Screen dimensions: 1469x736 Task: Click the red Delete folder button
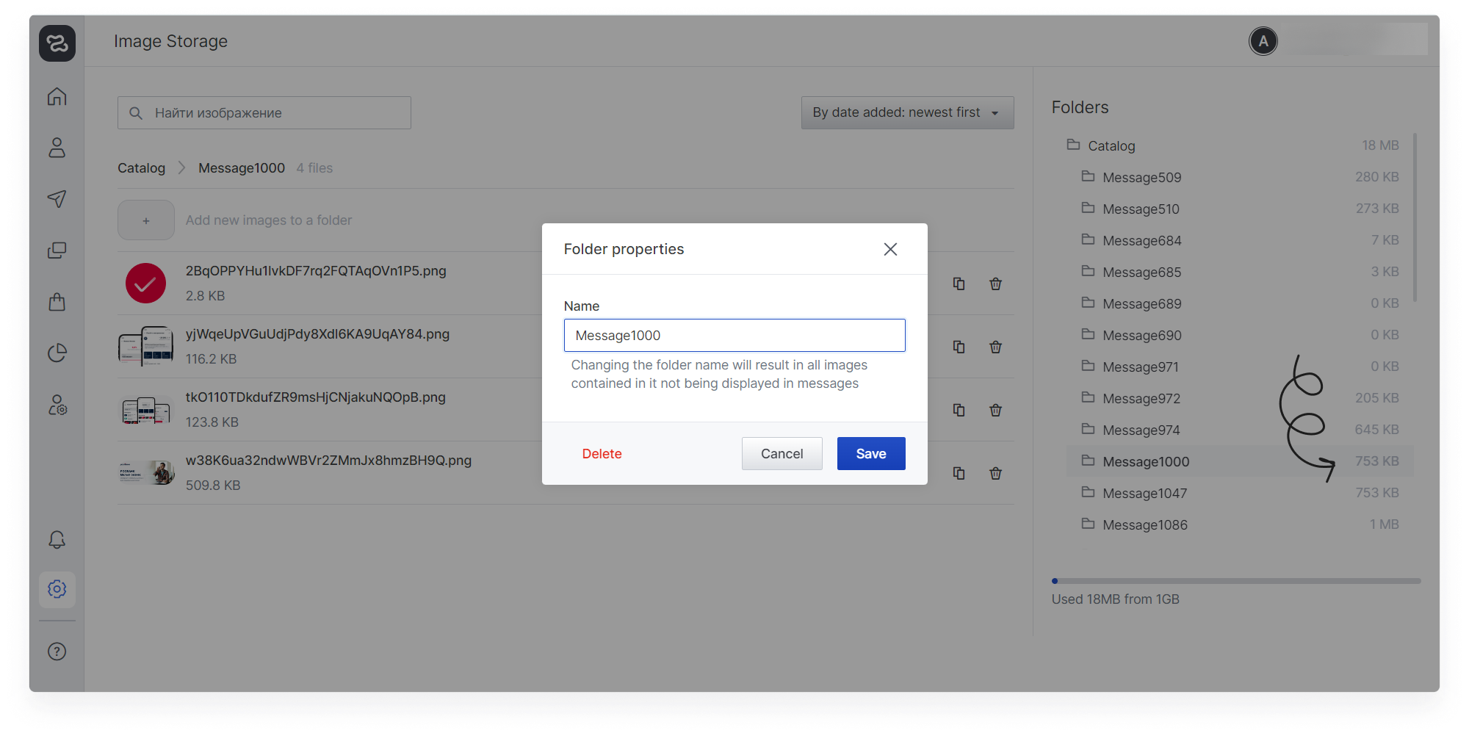[602, 454]
